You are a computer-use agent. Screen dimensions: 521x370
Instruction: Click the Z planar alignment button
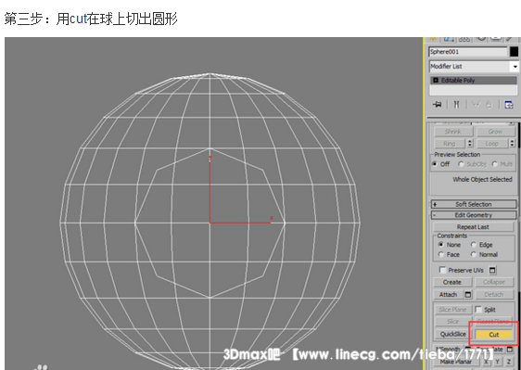508,362
